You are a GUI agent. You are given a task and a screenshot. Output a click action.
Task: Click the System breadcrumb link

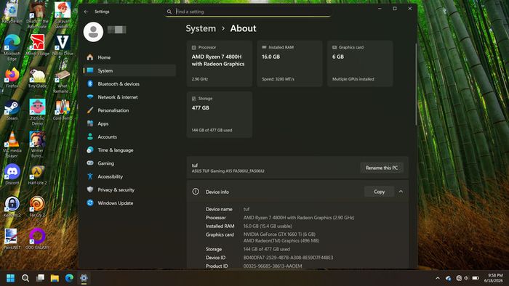pos(201,28)
